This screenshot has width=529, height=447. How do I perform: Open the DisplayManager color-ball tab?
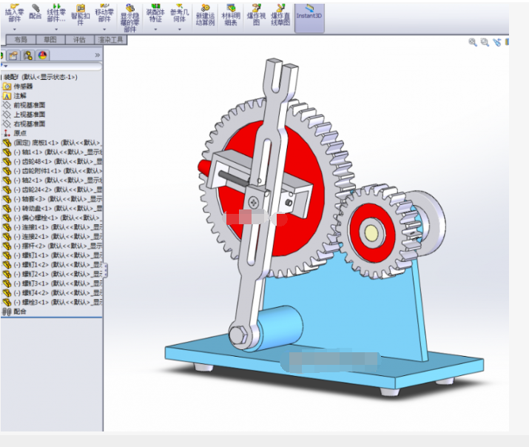tap(42, 56)
